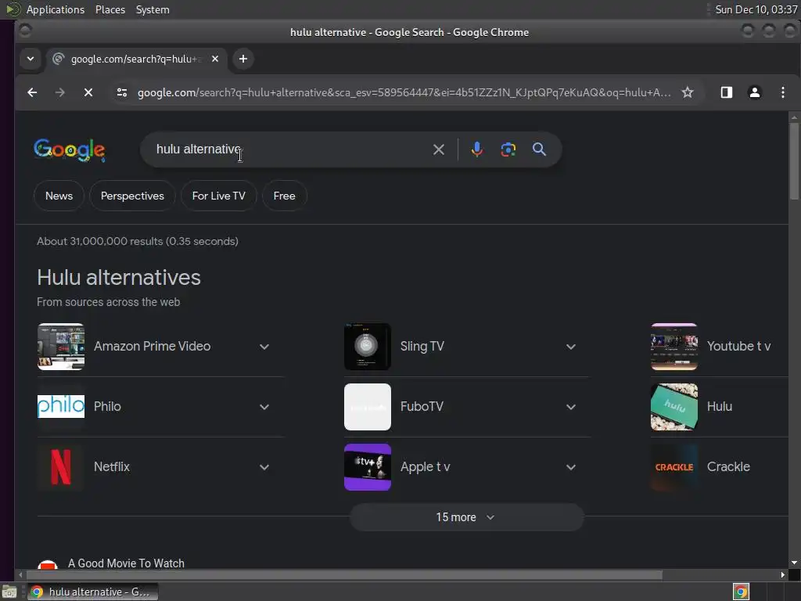Close the google.com search tab

215,59
